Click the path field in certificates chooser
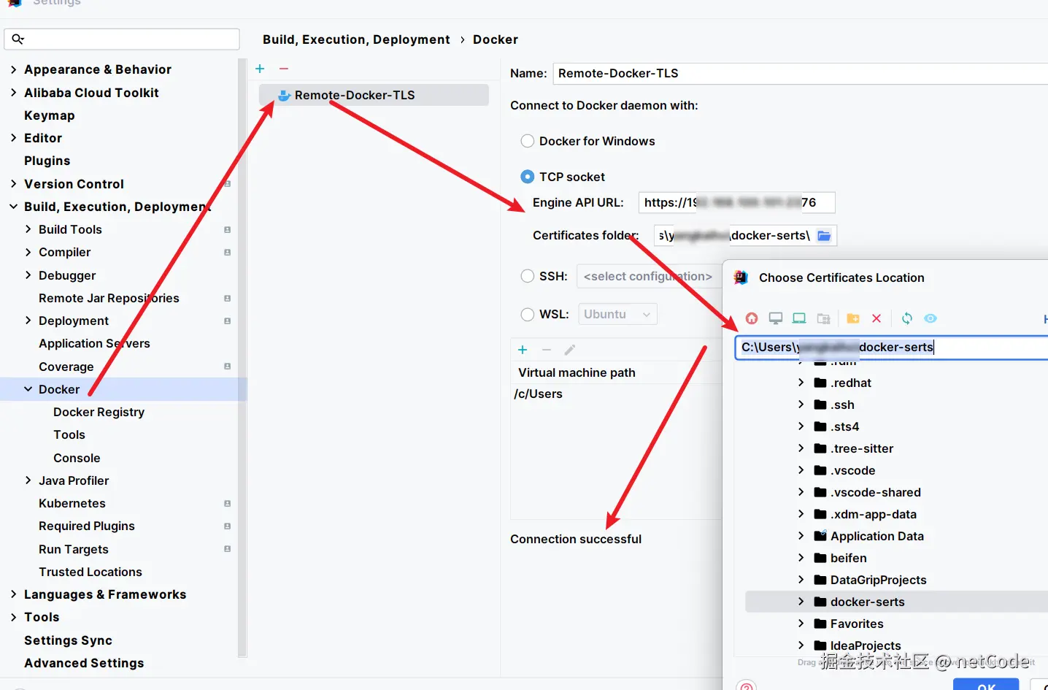Image resolution: width=1048 pixels, height=690 pixels. click(891, 347)
